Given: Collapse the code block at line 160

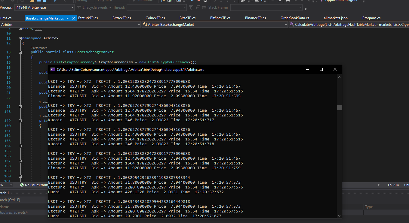Looking at the screenshot, I should click(20, 176).
